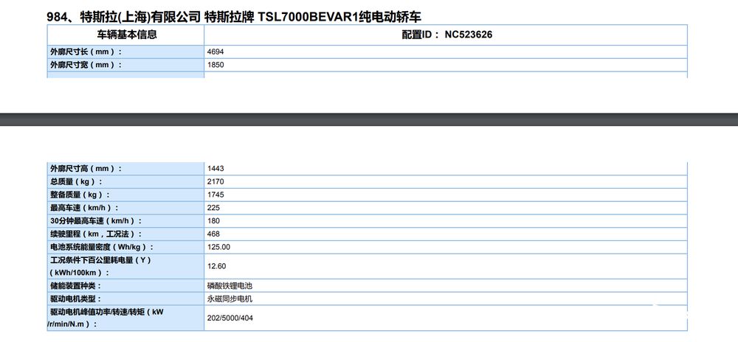
Task: Click the curb weight value 1745
Action: coord(215,195)
